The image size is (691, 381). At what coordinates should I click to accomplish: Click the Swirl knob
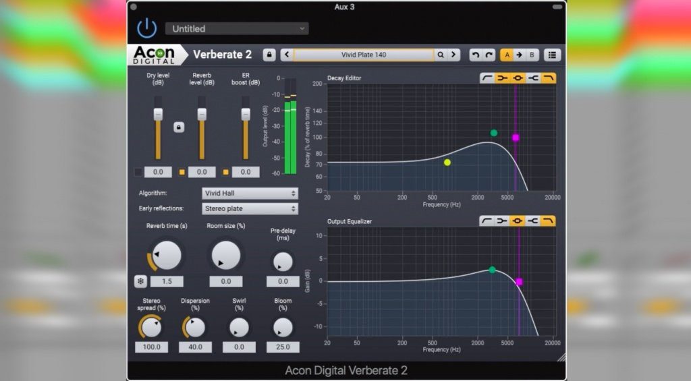pyautogui.click(x=240, y=328)
